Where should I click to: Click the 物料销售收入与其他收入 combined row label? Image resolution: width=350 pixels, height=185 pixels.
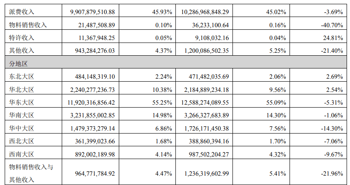31,173
